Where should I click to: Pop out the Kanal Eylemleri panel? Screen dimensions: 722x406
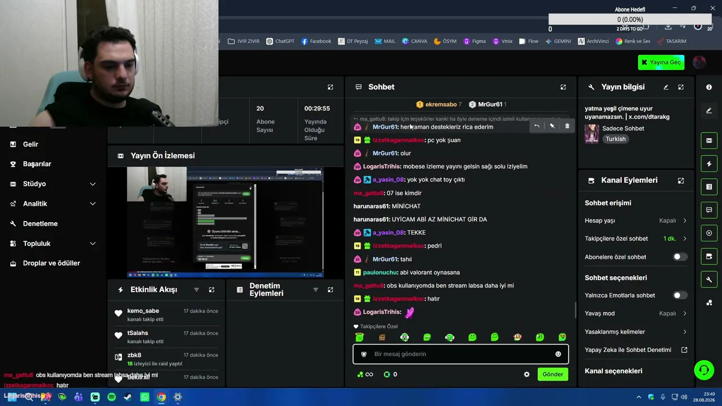[681, 180]
